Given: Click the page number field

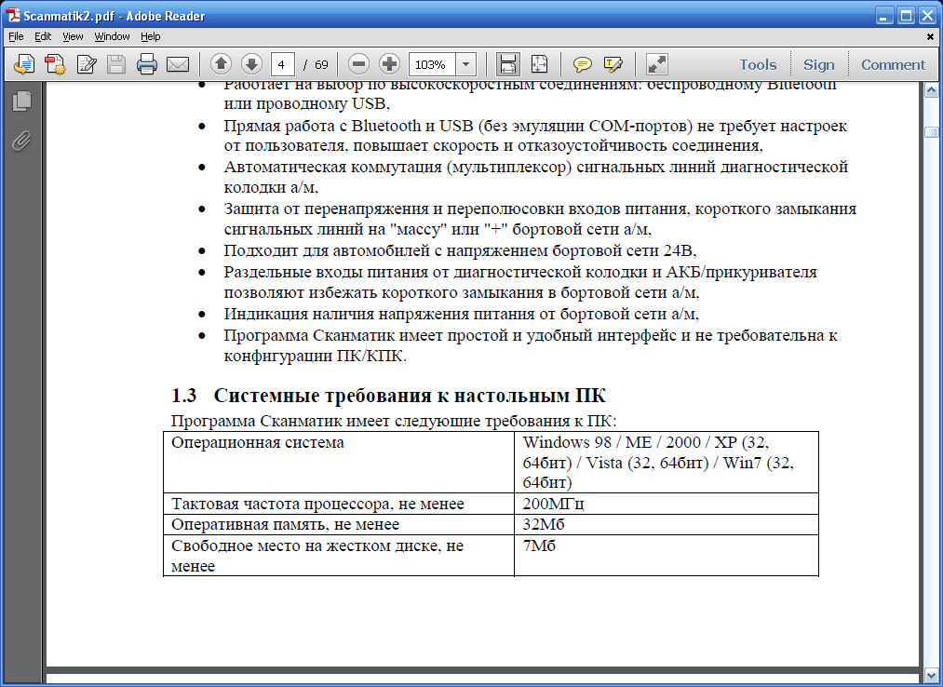Looking at the screenshot, I should click(x=283, y=64).
